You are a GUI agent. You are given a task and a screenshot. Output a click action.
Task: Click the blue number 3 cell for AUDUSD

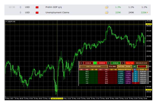(135, 75)
